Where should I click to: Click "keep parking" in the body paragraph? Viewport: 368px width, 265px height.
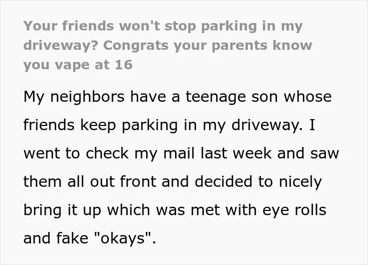coord(129,125)
